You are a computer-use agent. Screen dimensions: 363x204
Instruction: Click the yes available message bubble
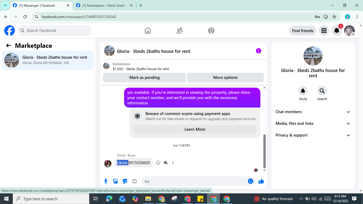tap(192, 98)
